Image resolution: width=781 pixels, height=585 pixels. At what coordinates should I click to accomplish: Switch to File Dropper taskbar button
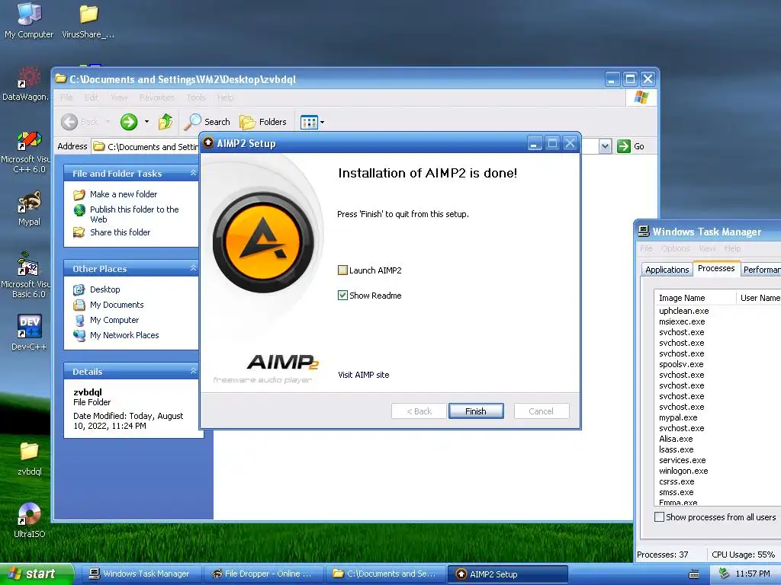pyautogui.click(x=263, y=574)
